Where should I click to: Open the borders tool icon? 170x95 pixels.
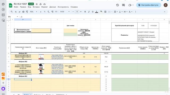coord(105,12)
